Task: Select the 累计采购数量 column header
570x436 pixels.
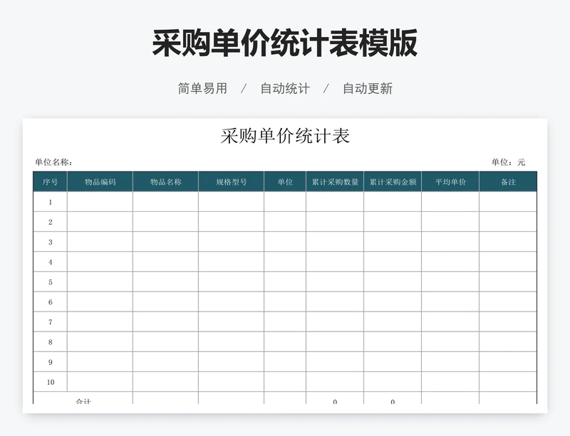Action: point(335,181)
